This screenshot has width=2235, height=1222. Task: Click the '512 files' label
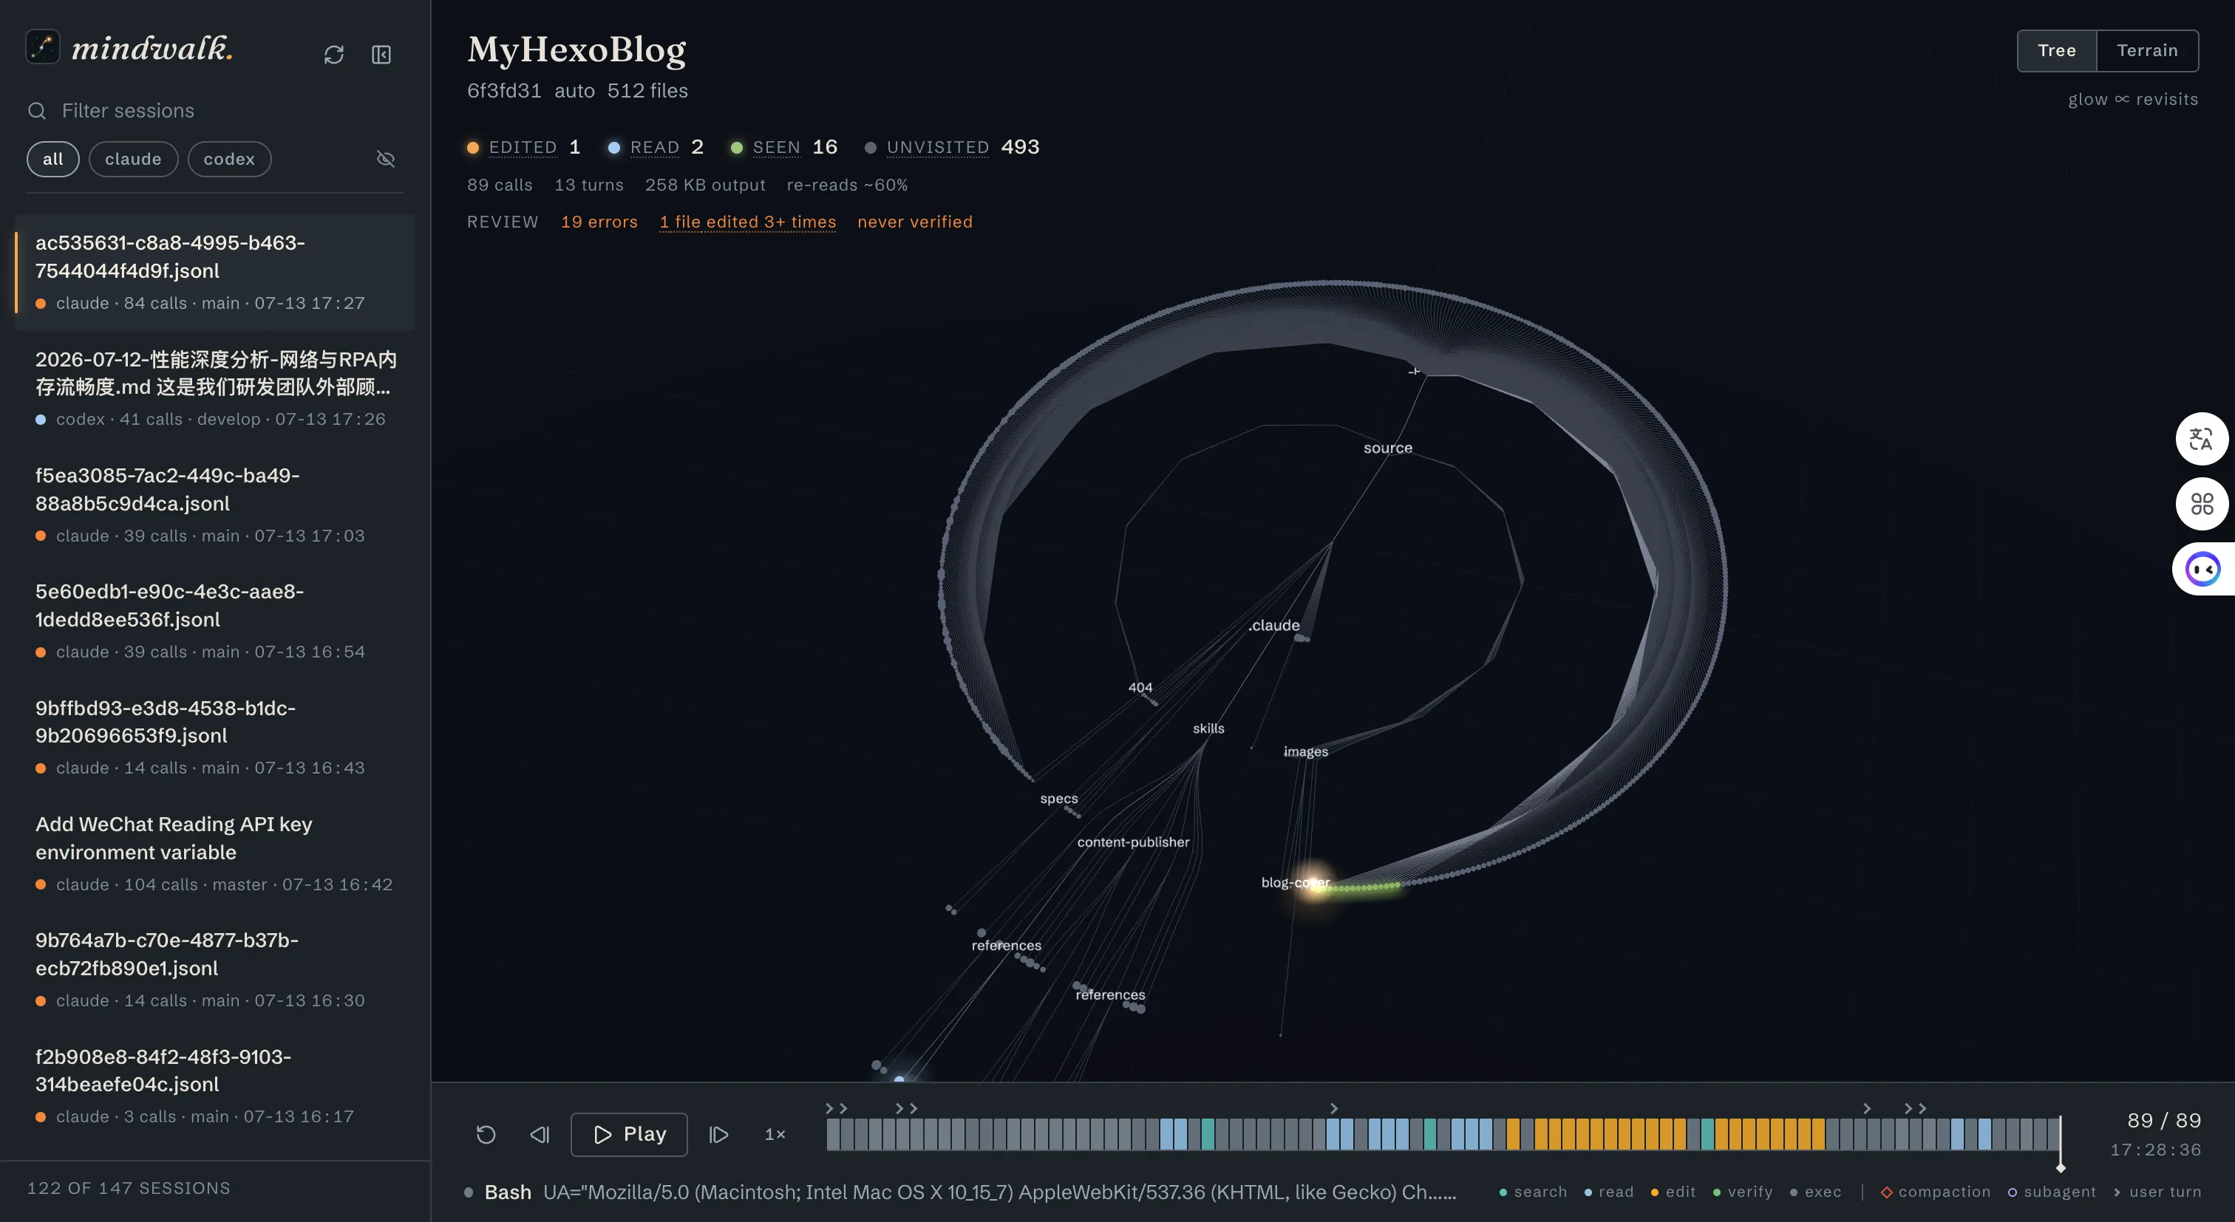[647, 91]
